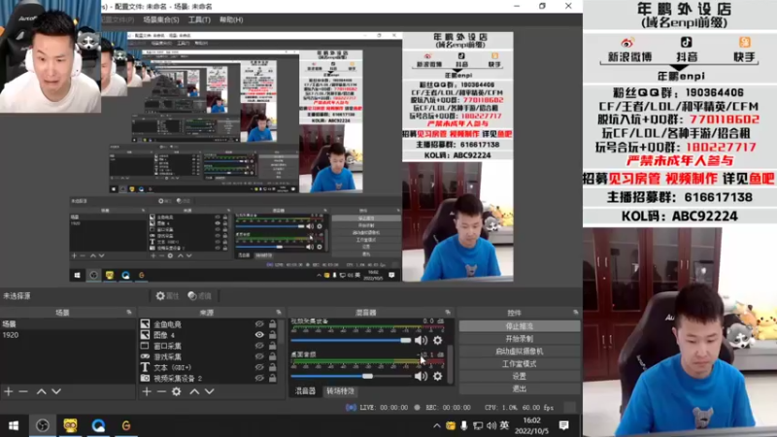Click the 启动虚拟摄像机 button
The height and width of the screenshot is (437, 777).
click(520, 352)
